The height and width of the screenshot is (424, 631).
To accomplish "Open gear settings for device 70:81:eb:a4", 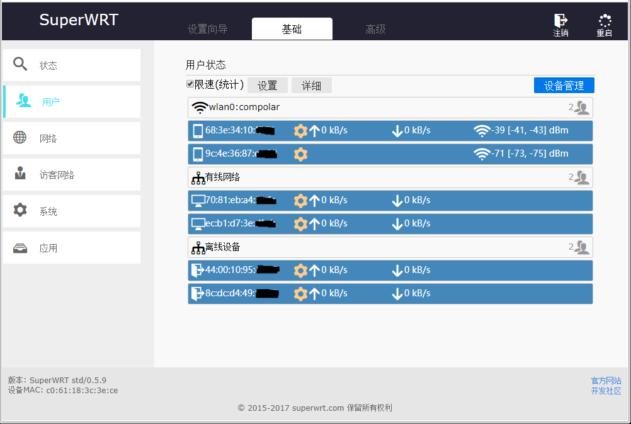I will pyautogui.click(x=300, y=201).
